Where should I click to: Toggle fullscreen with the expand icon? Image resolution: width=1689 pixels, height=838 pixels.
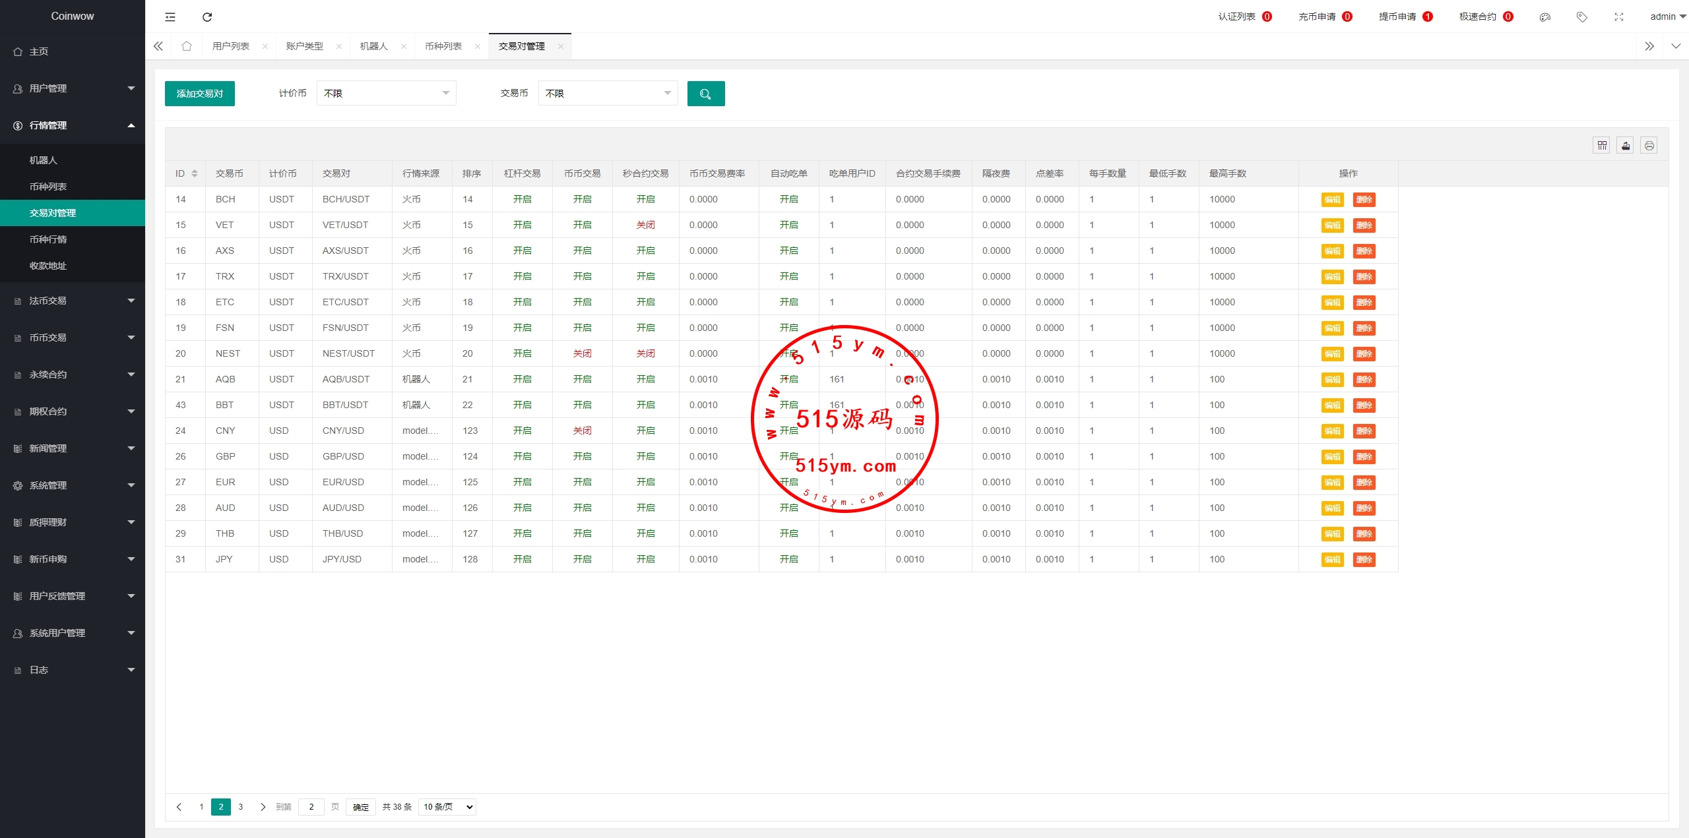(1618, 17)
